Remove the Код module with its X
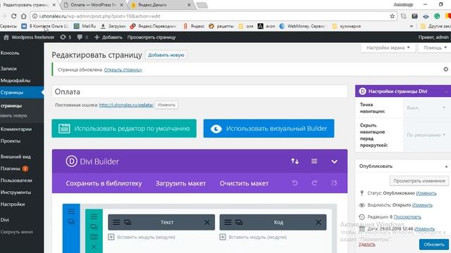 pyautogui.click(x=319, y=222)
